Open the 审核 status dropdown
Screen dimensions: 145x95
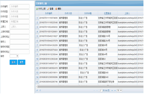coord(14,56)
